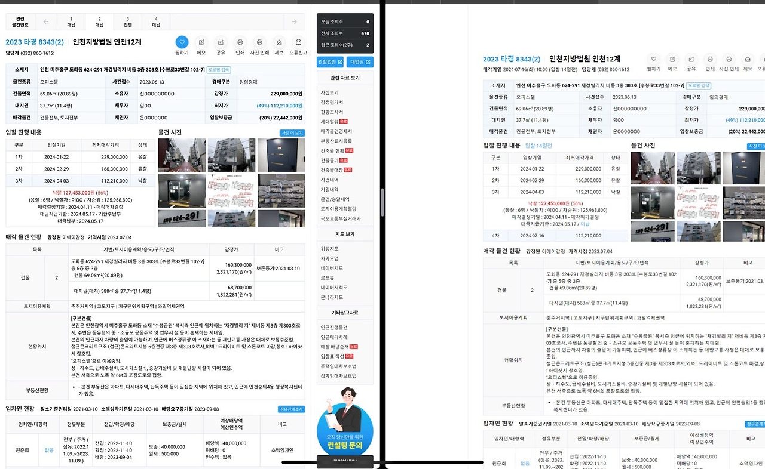Click 오류신고 ghost icon in left window
Image resolution: width=765 pixels, height=469 pixels.
pos(298,42)
